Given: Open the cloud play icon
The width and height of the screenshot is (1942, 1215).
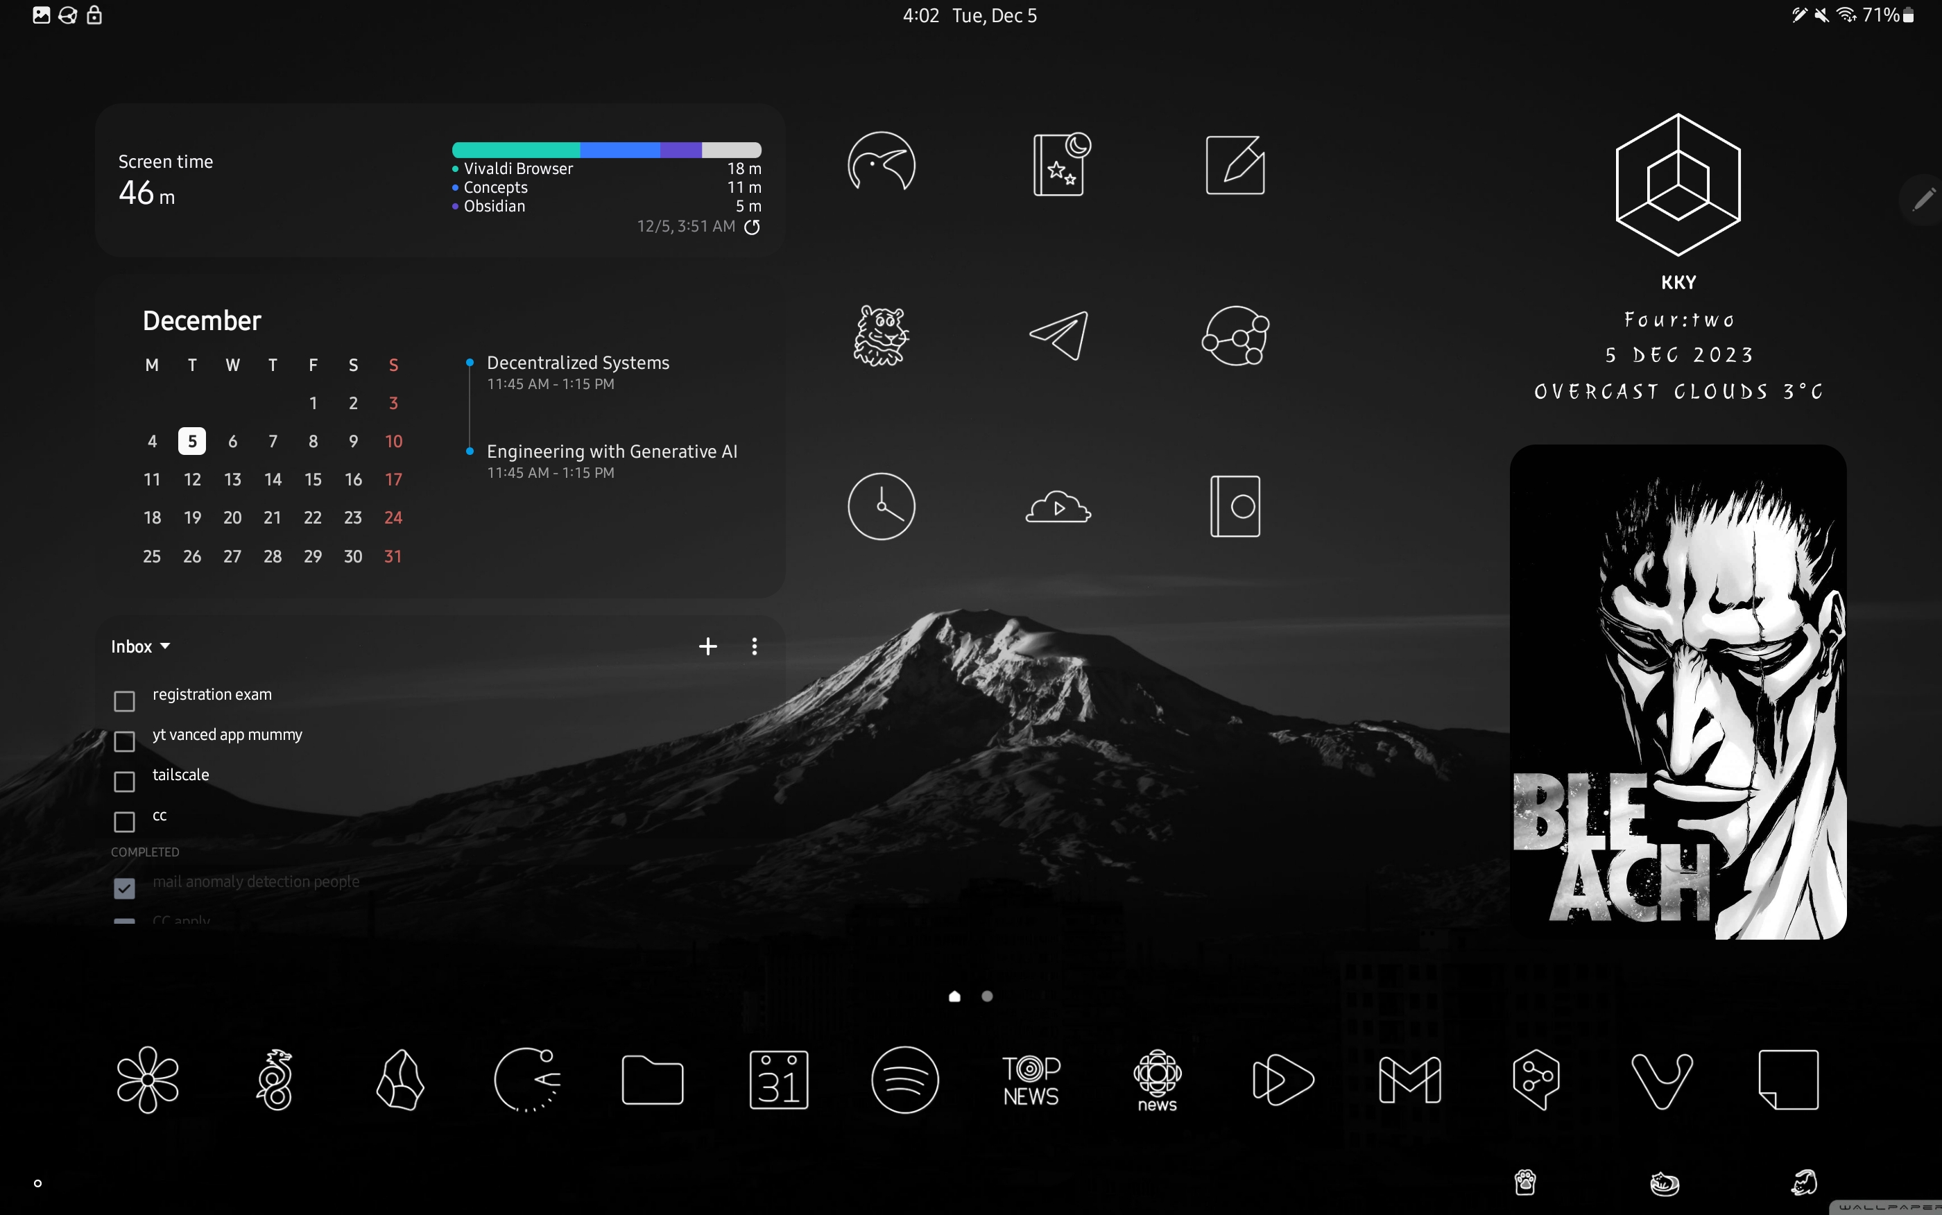Looking at the screenshot, I should 1058,507.
